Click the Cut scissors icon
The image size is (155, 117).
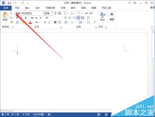tap(11, 13)
